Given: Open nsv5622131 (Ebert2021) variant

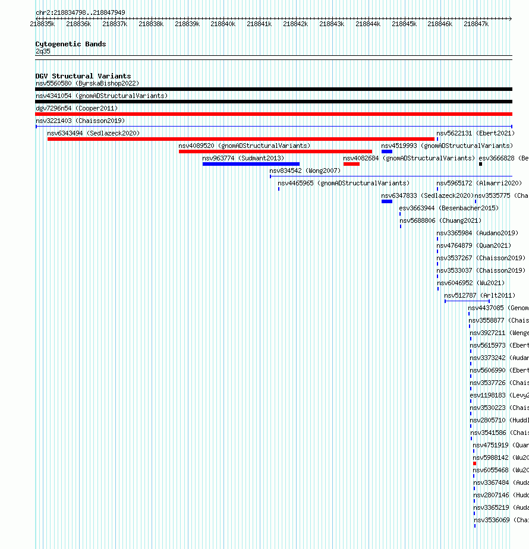Looking at the screenshot, I should pyautogui.click(x=476, y=134).
